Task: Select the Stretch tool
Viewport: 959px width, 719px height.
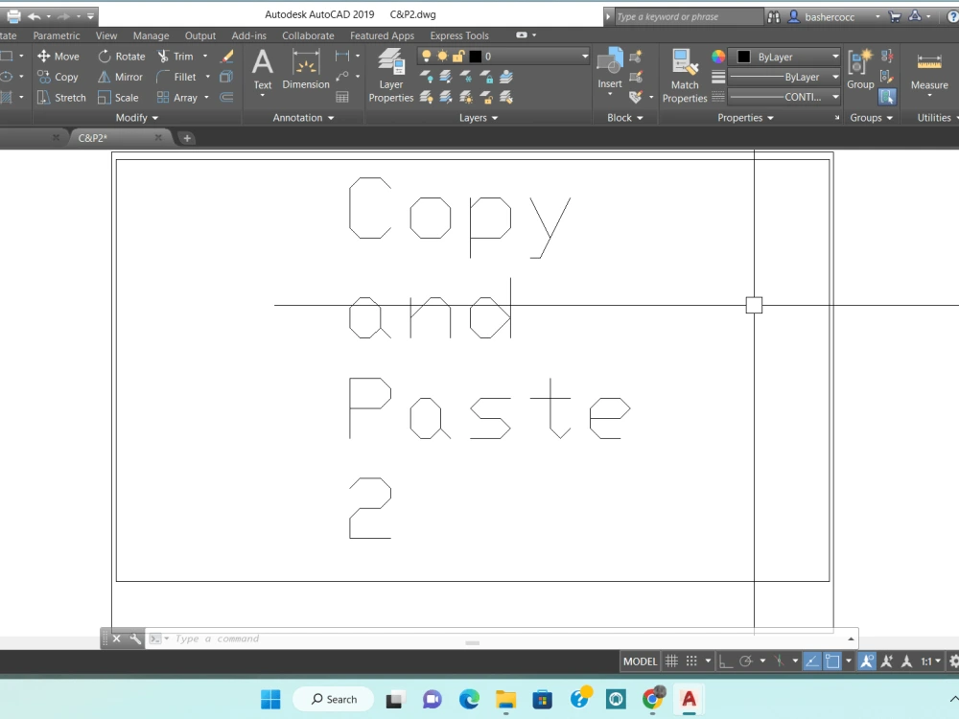Action: [x=61, y=97]
